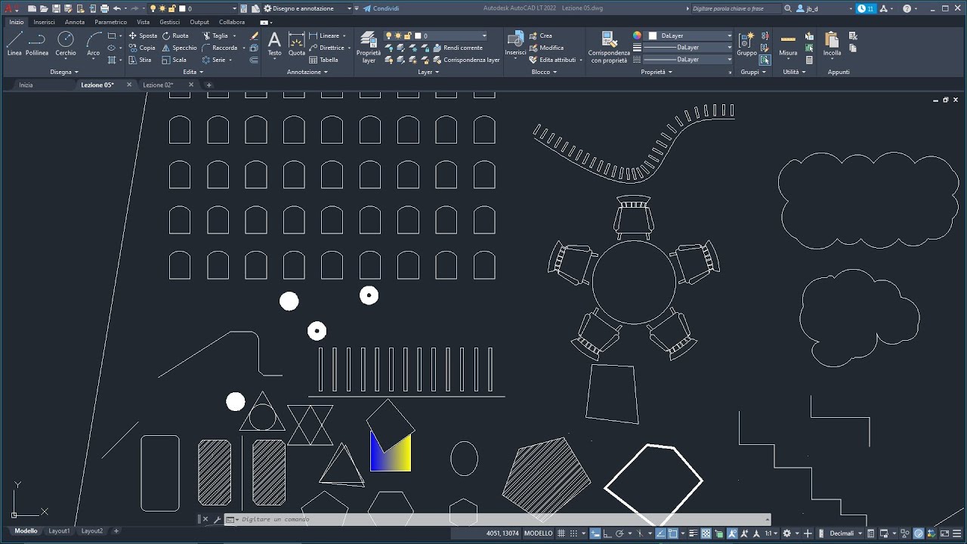Viewport: 967px width, 544px height.
Task: Insert a Tabella table
Action: pos(323,60)
